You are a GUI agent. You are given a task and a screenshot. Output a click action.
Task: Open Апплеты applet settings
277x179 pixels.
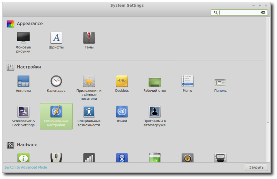point(23,84)
